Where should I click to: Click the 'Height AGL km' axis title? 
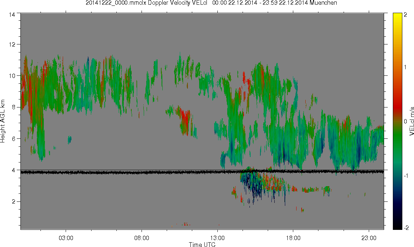coord(3,121)
